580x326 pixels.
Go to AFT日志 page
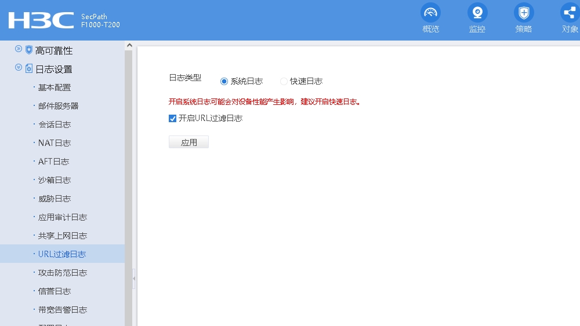pos(53,162)
